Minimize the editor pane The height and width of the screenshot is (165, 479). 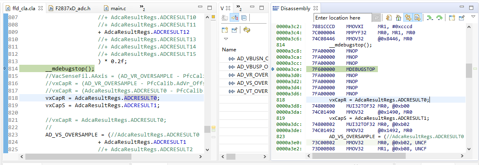200,7
